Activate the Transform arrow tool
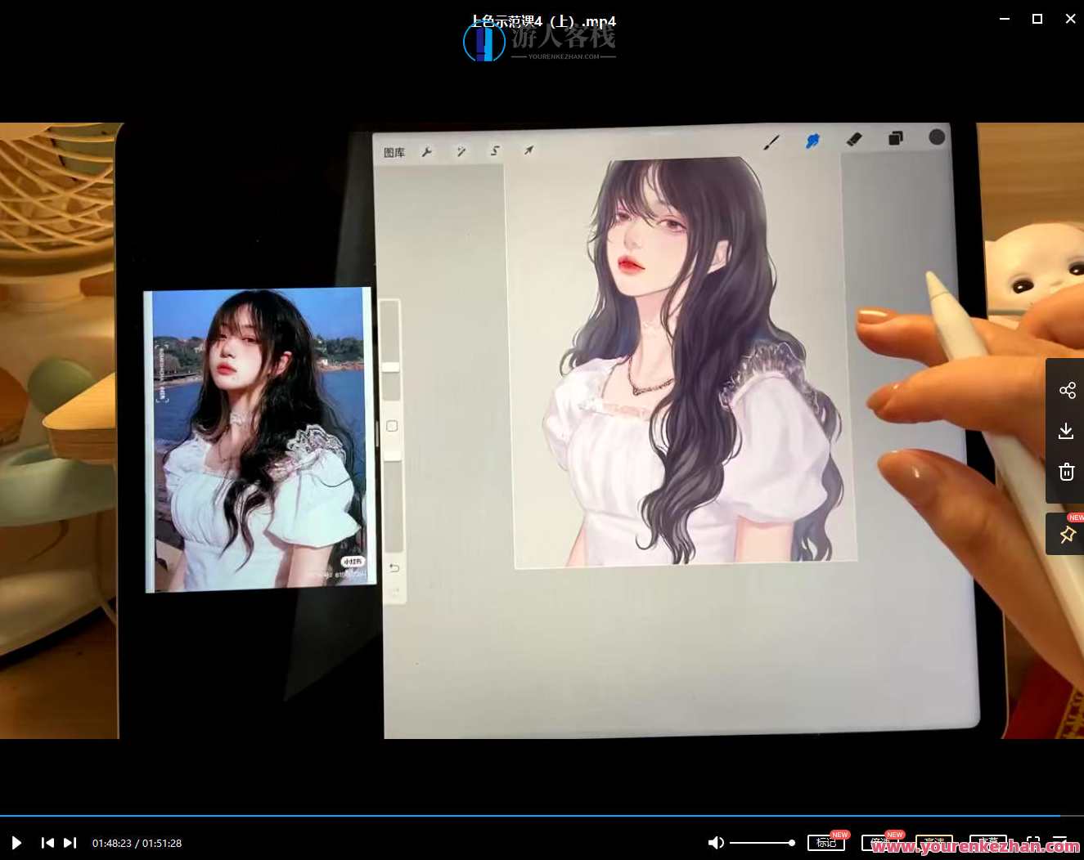 click(x=529, y=150)
